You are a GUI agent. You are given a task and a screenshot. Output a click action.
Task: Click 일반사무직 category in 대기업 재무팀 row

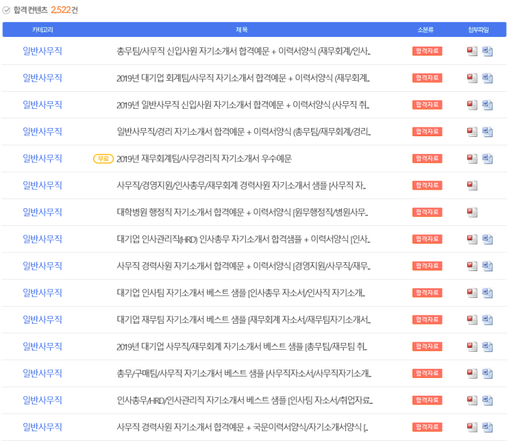(42, 320)
